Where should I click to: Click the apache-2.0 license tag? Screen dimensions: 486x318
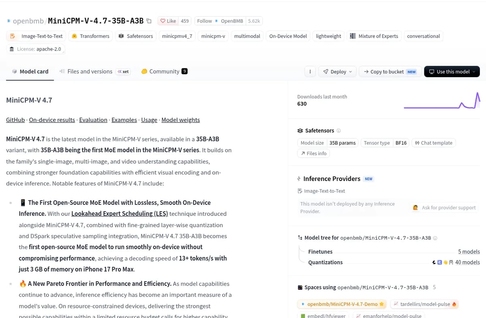coord(36,49)
